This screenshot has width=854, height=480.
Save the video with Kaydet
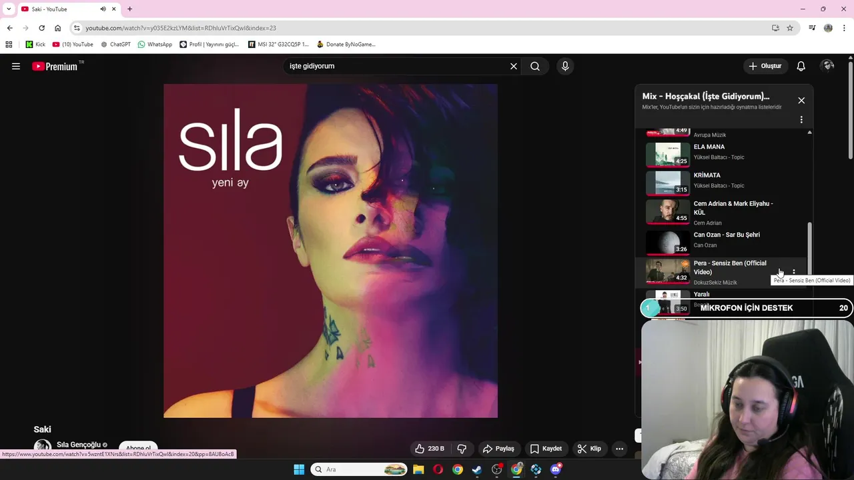[x=546, y=449]
